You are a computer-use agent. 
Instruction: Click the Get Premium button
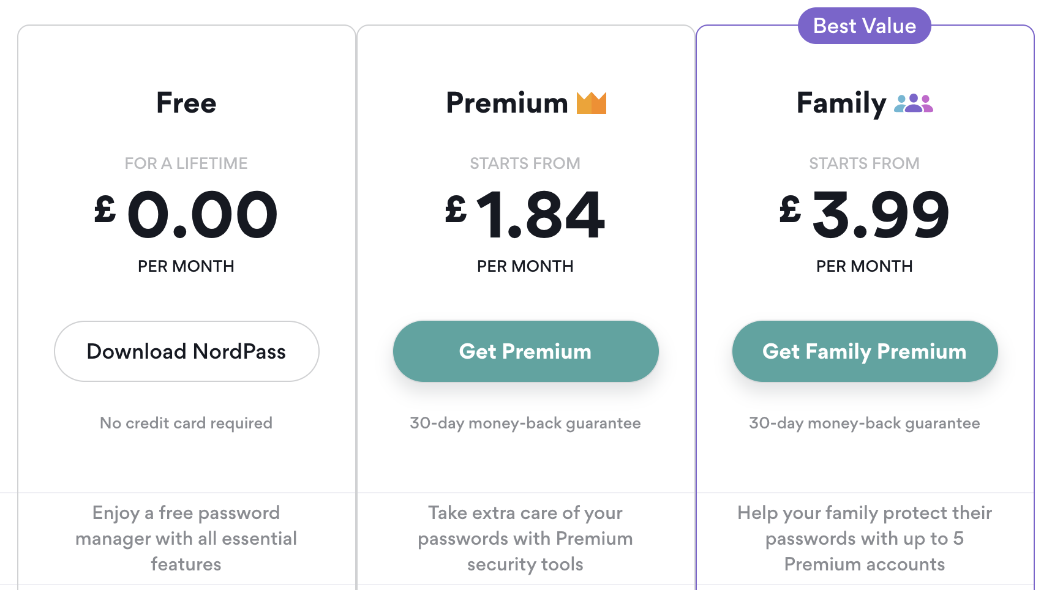pyautogui.click(x=525, y=351)
